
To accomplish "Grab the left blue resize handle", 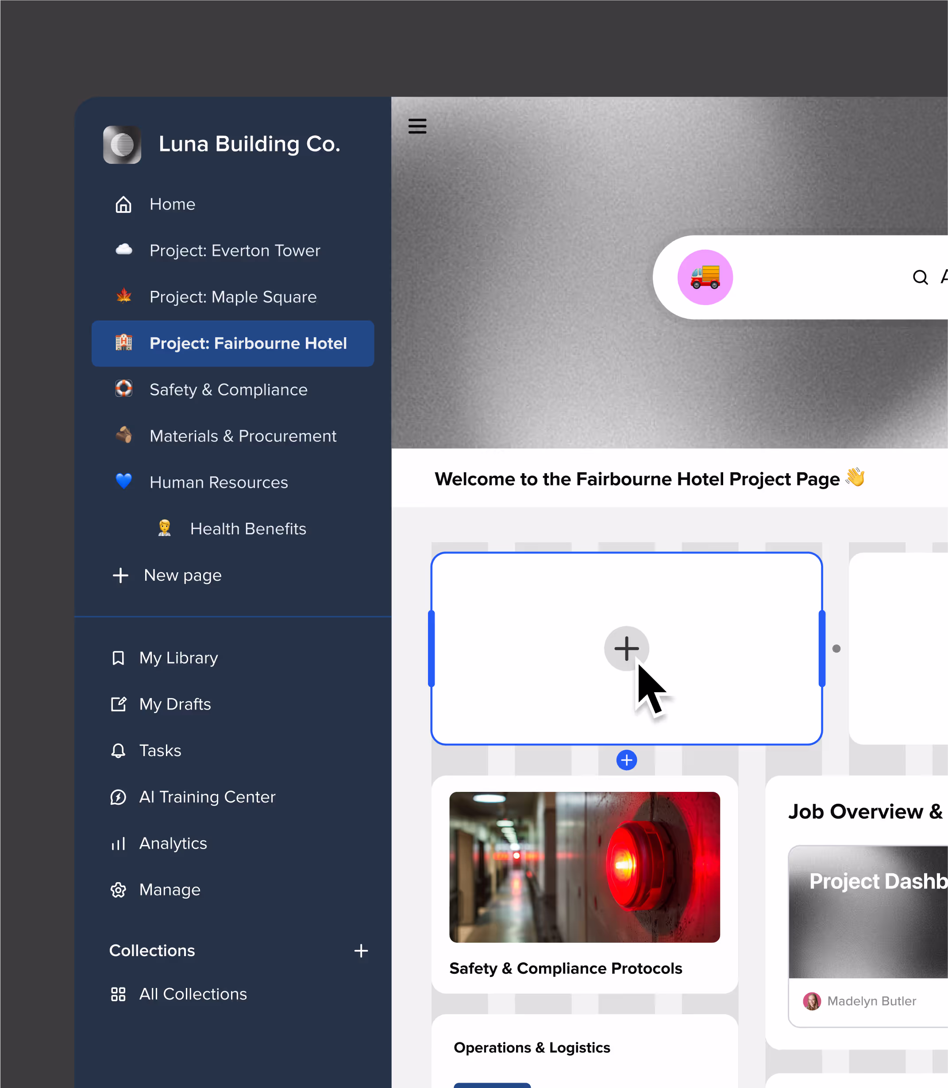I will [x=431, y=648].
